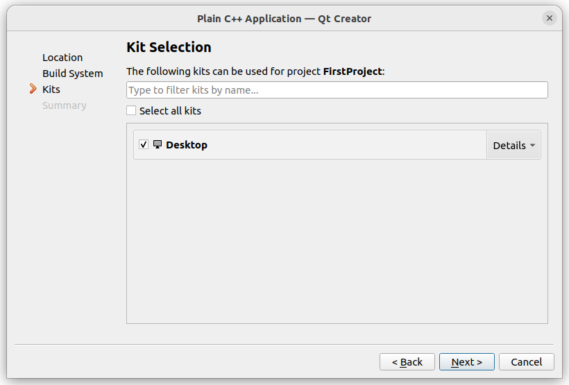Uncheck the Desktop kit checkbox
This screenshot has height=385, width=569.
[x=144, y=144]
